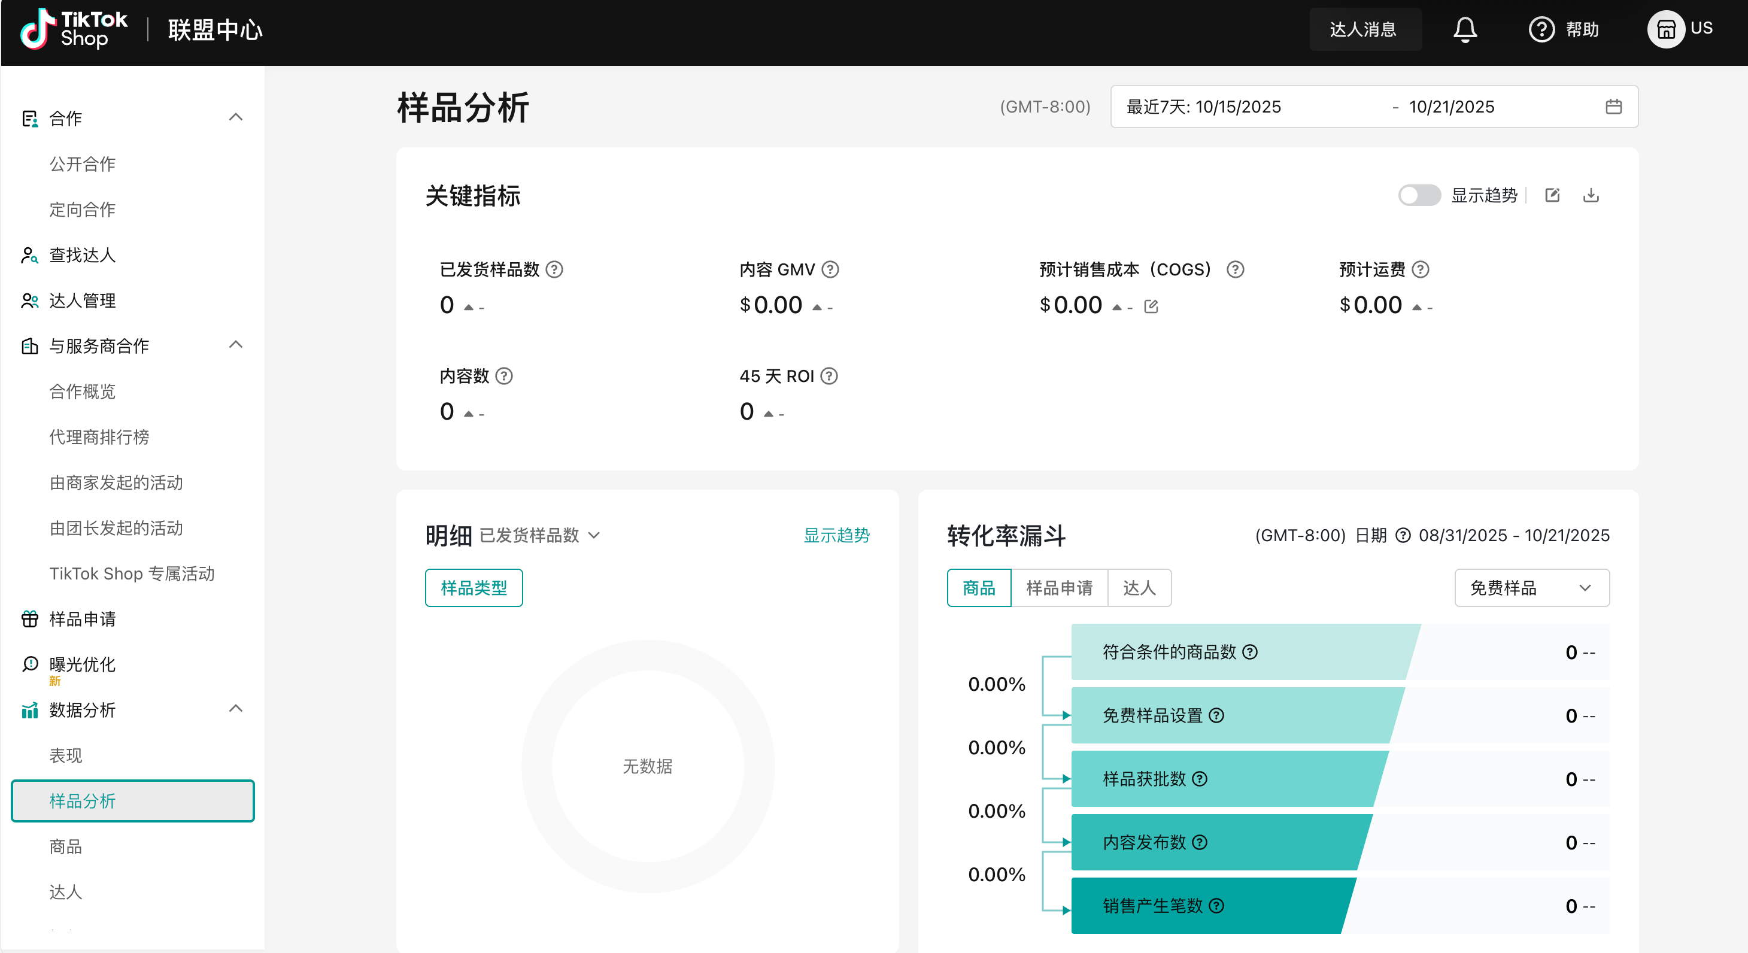Toggle the 显示趋势 switch

tap(1418, 196)
